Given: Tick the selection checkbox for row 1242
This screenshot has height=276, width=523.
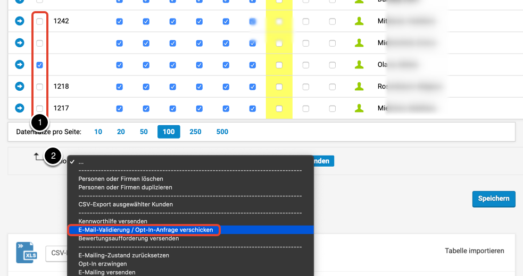Looking at the screenshot, I should click(40, 22).
